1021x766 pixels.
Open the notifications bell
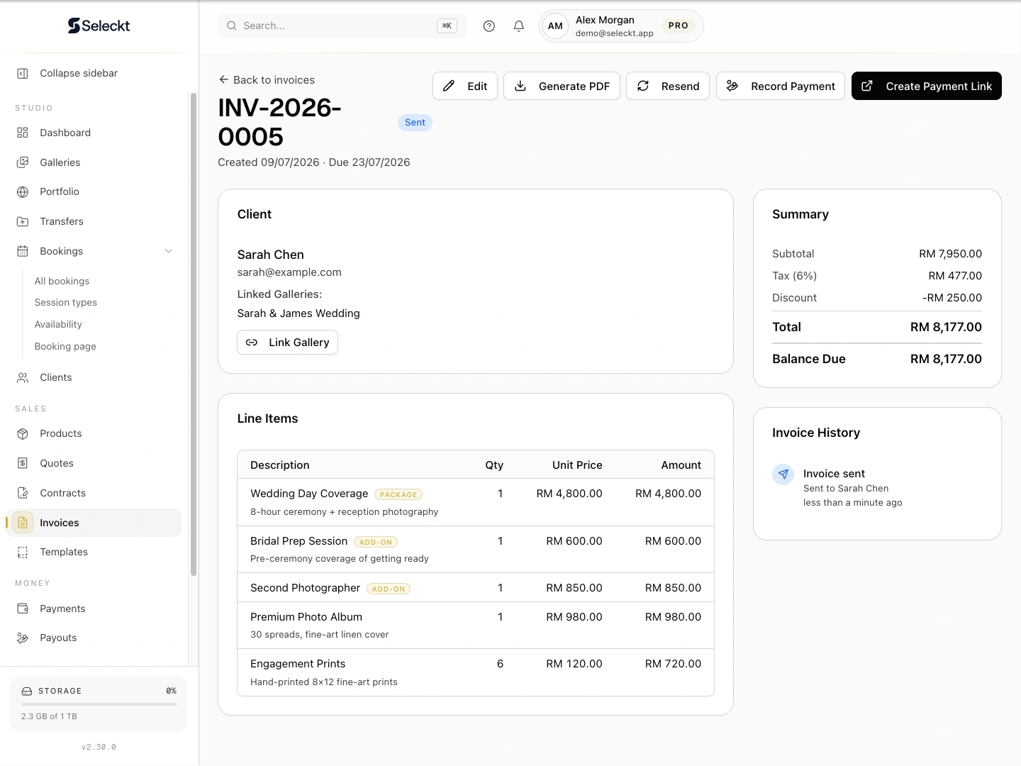tap(519, 26)
